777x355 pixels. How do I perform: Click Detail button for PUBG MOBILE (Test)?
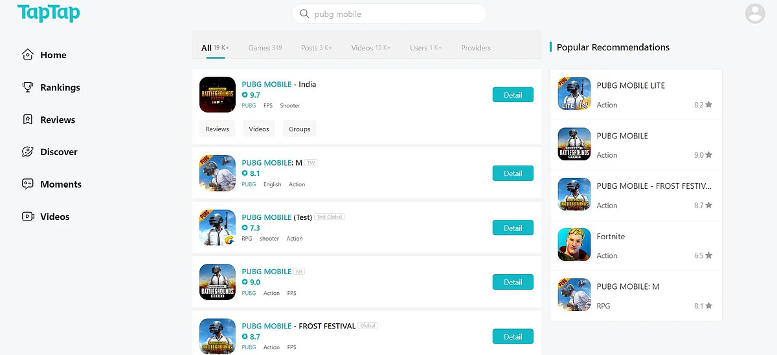(513, 228)
